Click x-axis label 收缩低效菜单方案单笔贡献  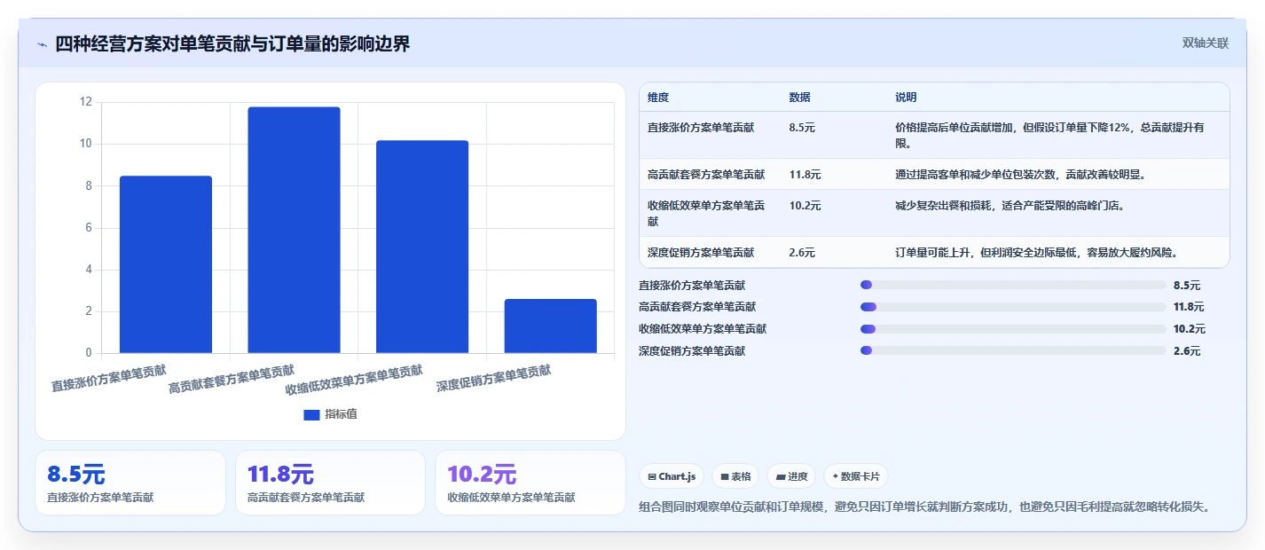354,379
